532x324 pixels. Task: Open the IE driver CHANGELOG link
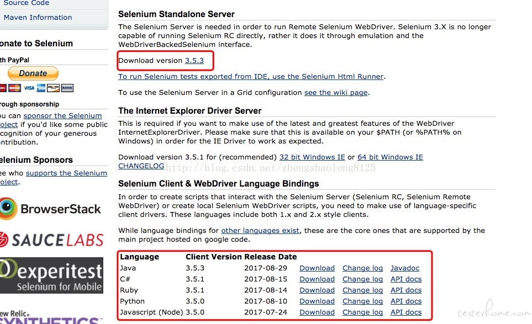(x=141, y=166)
